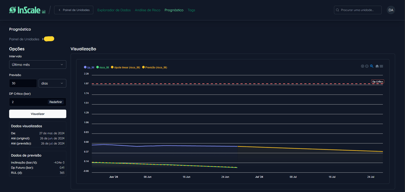Click the Dp Crítico annotation label
This screenshot has width=405, height=192.
click(x=378, y=82)
